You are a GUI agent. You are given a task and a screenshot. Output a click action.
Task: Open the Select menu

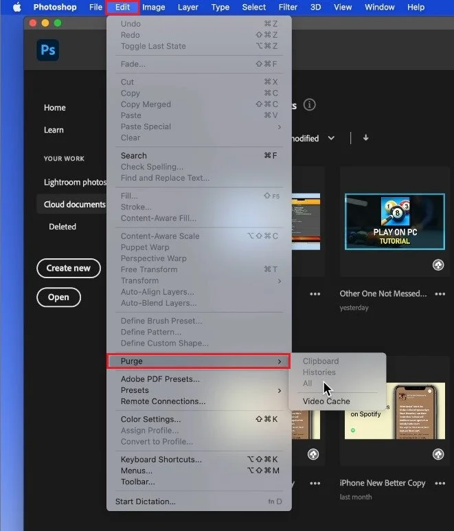(254, 7)
